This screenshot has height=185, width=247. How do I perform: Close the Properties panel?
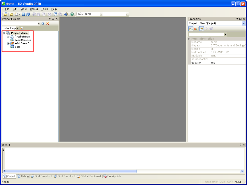(x=244, y=19)
